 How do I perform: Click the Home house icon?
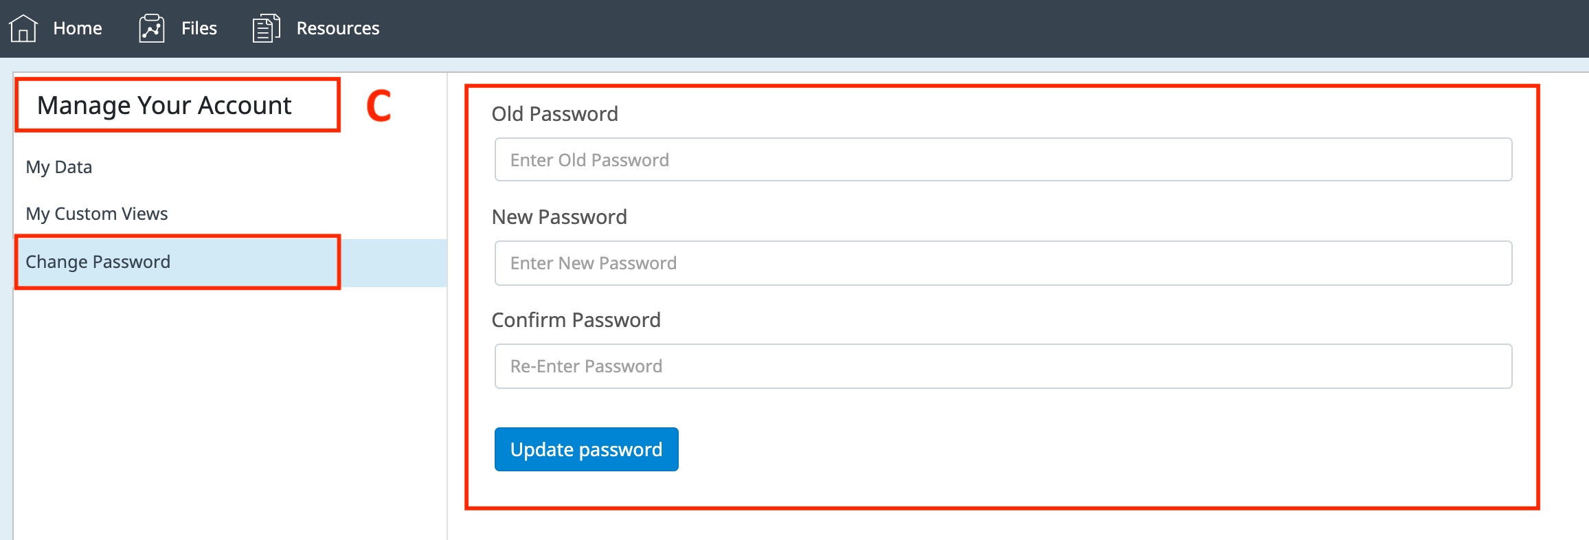pos(23,28)
